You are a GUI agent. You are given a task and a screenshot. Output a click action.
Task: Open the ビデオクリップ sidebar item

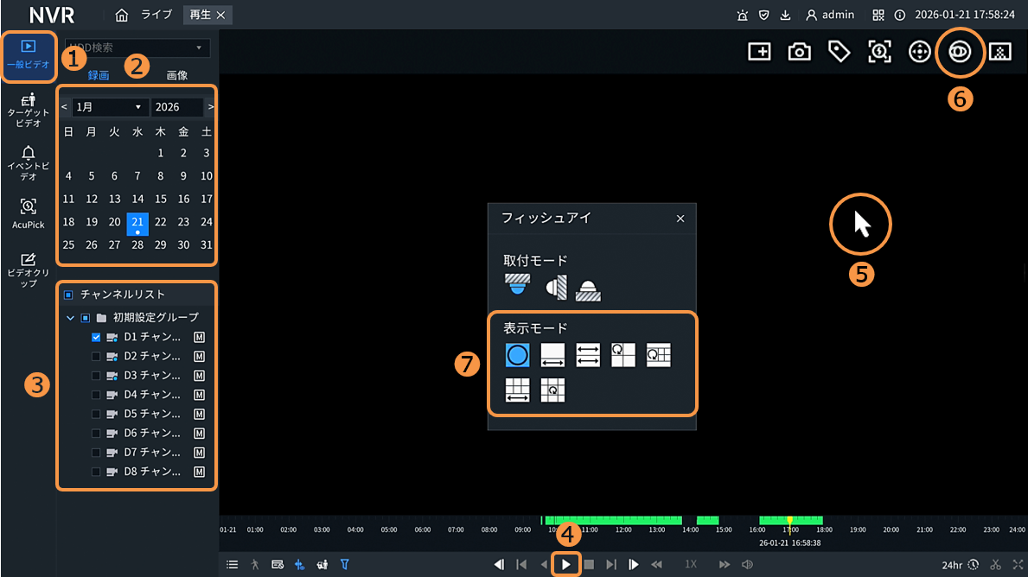(29, 269)
